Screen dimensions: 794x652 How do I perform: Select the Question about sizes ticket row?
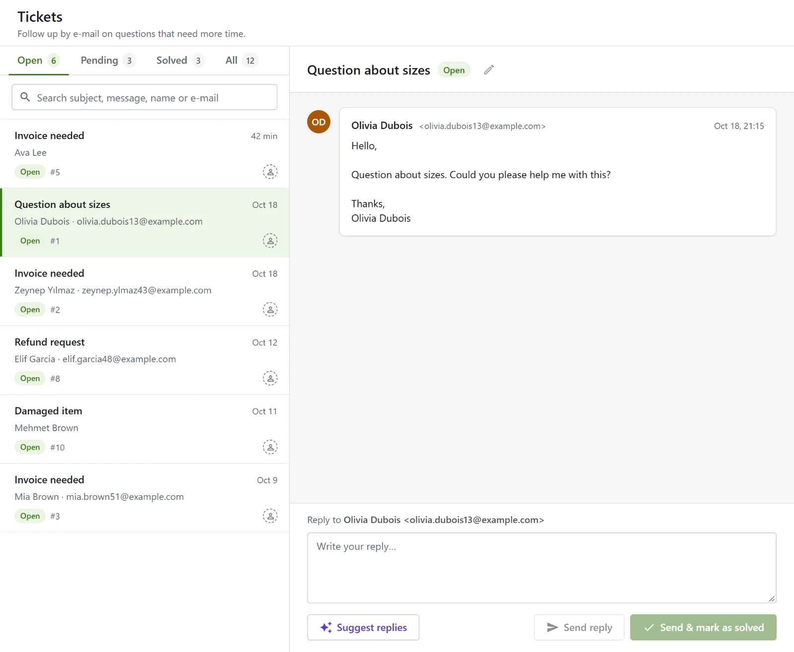[x=144, y=223]
